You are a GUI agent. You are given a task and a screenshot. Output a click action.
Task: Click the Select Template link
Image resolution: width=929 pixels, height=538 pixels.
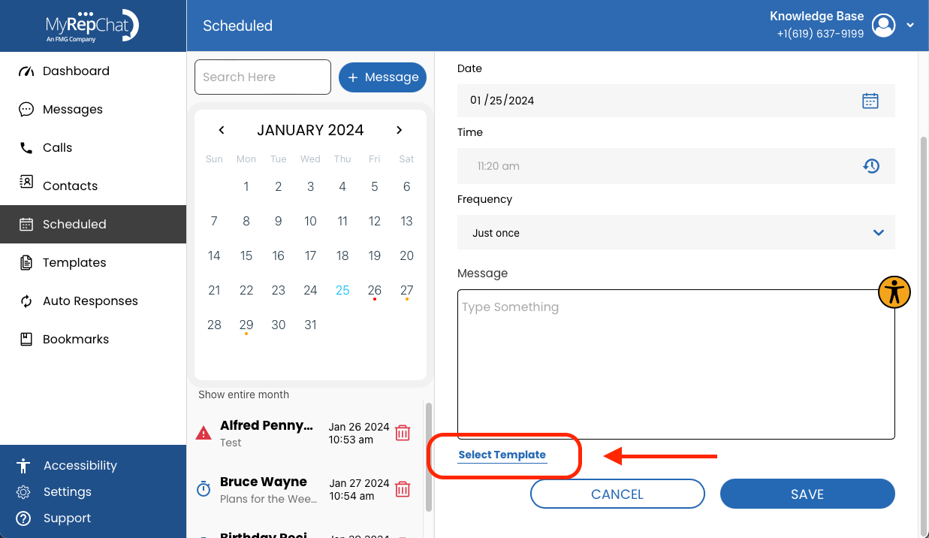(502, 455)
